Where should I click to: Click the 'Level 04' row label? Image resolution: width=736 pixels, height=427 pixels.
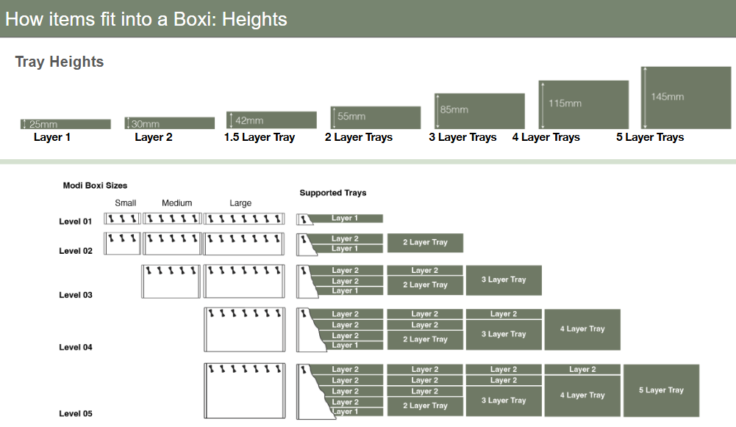click(x=76, y=348)
